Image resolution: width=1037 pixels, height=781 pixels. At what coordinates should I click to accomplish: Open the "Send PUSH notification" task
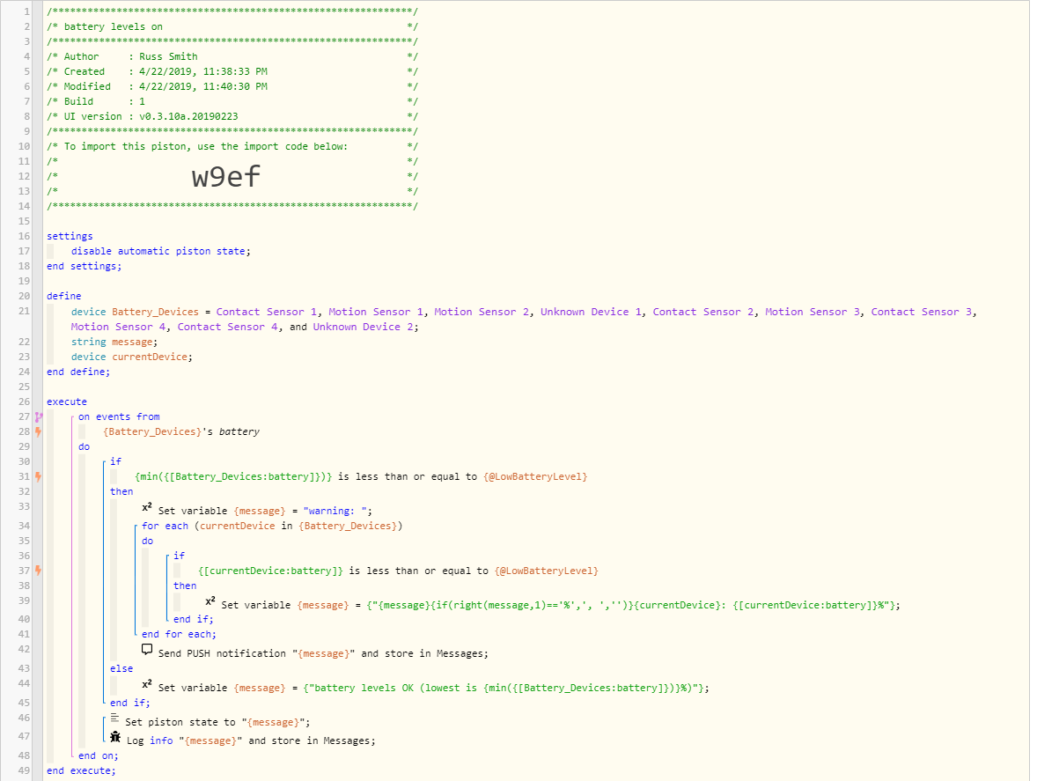(323, 653)
